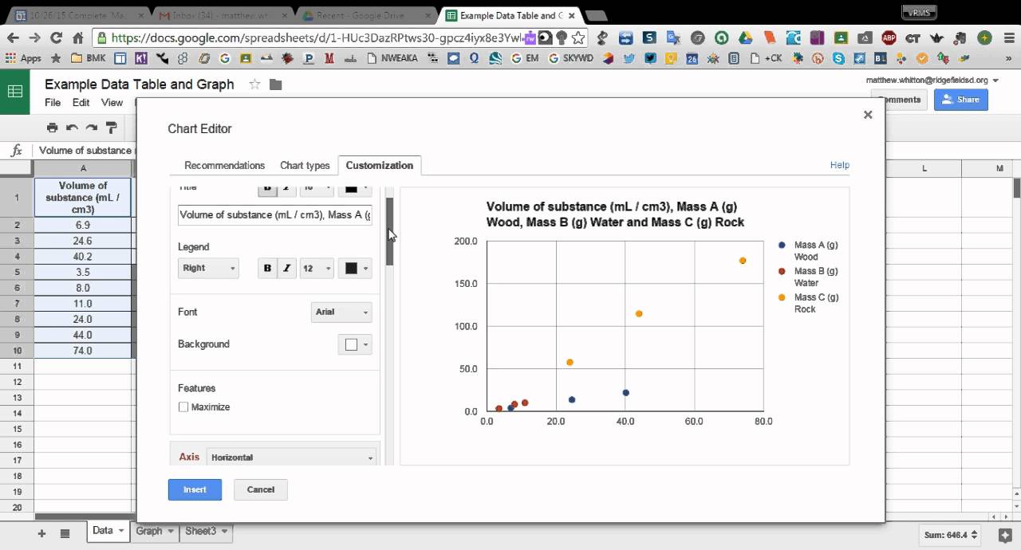The width and height of the screenshot is (1021, 550).
Task: Click the browser Home icon
Action: pyautogui.click(x=77, y=37)
